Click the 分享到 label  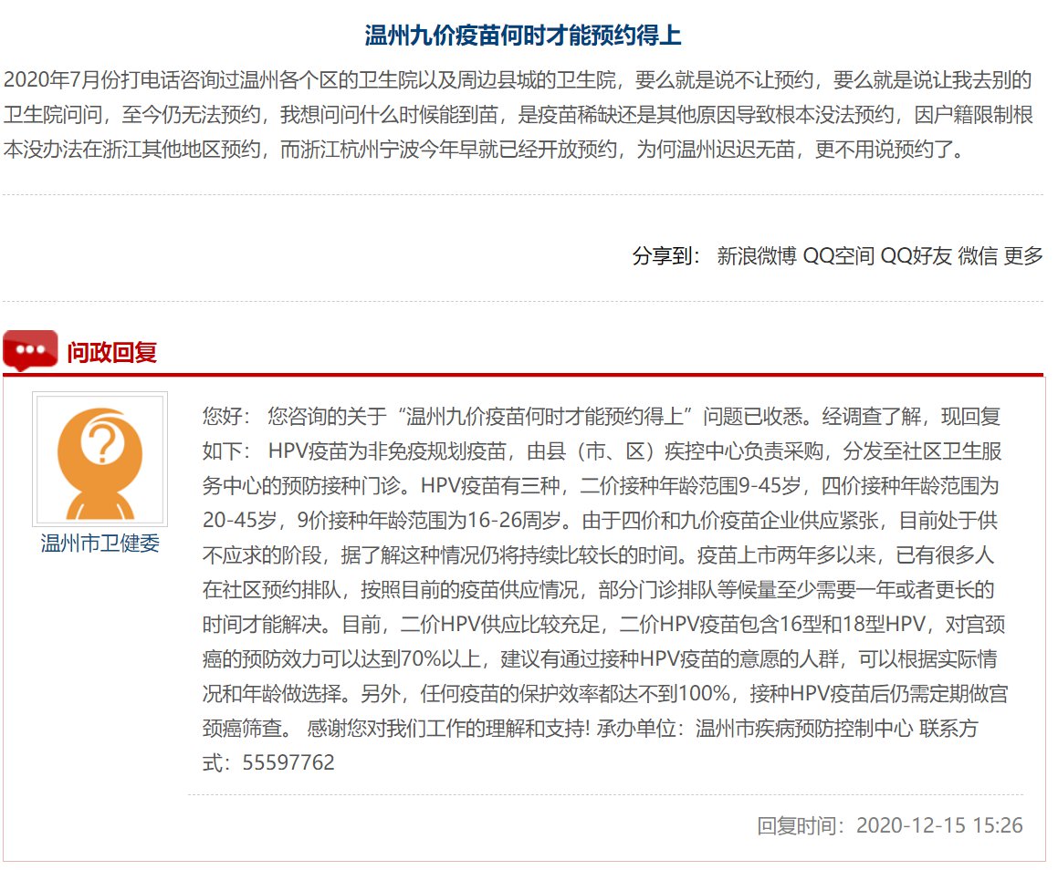(665, 256)
